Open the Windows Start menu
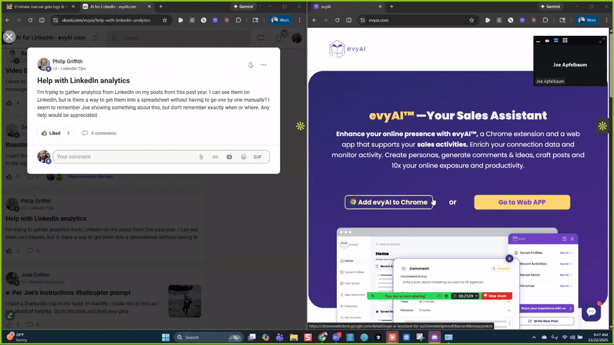Viewport: 614px width, 345px height. [x=165, y=337]
